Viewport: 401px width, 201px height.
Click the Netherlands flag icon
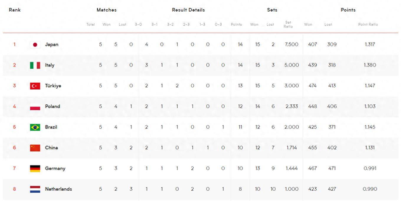35,189
